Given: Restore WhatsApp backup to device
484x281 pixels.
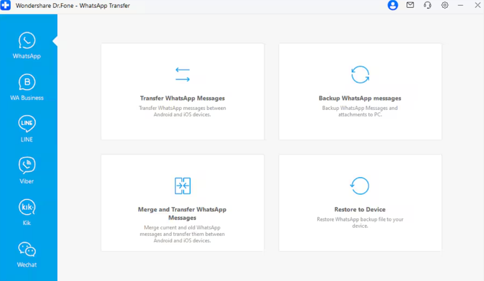Looking at the screenshot, I should point(360,209).
